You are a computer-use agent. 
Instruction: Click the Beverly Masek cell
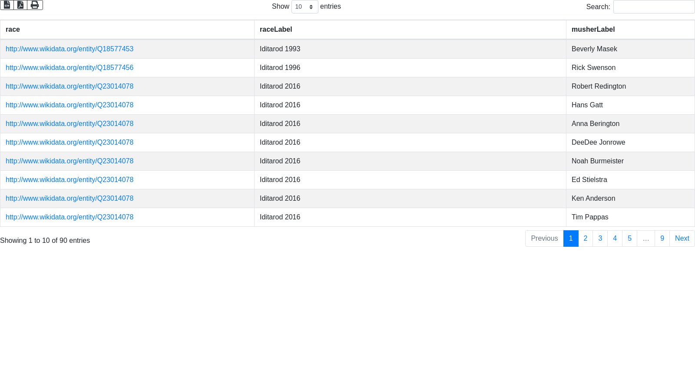630,49
